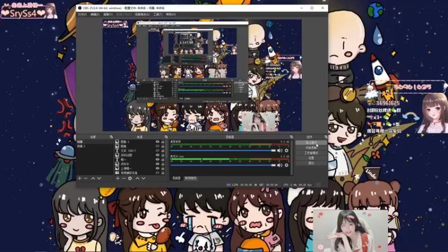Adjust the 麦克风/Aux volume slider handle

(273, 165)
